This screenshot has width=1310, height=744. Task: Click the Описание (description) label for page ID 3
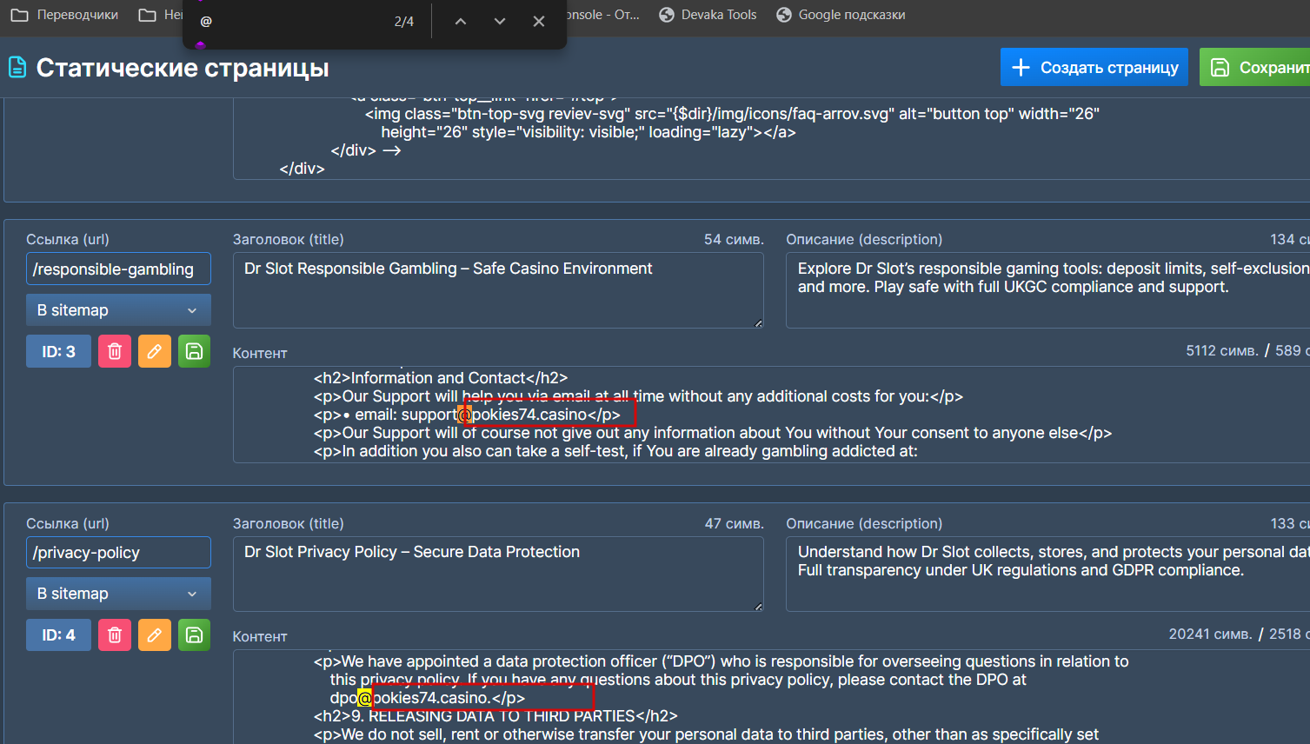click(x=864, y=239)
